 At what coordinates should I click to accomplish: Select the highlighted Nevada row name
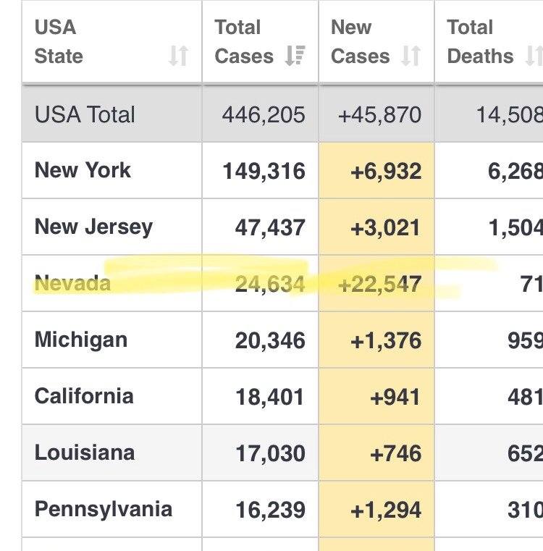(x=72, y=283)
